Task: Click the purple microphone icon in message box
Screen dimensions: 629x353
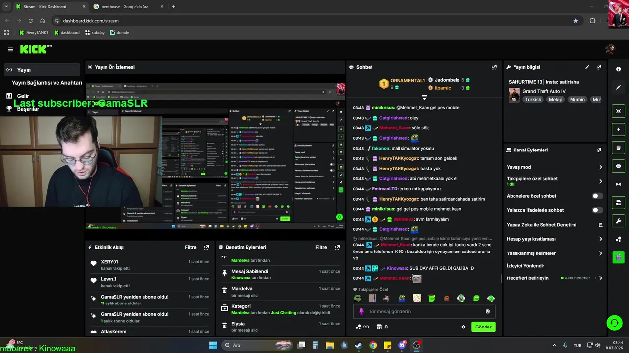Action: coord(361,311)
